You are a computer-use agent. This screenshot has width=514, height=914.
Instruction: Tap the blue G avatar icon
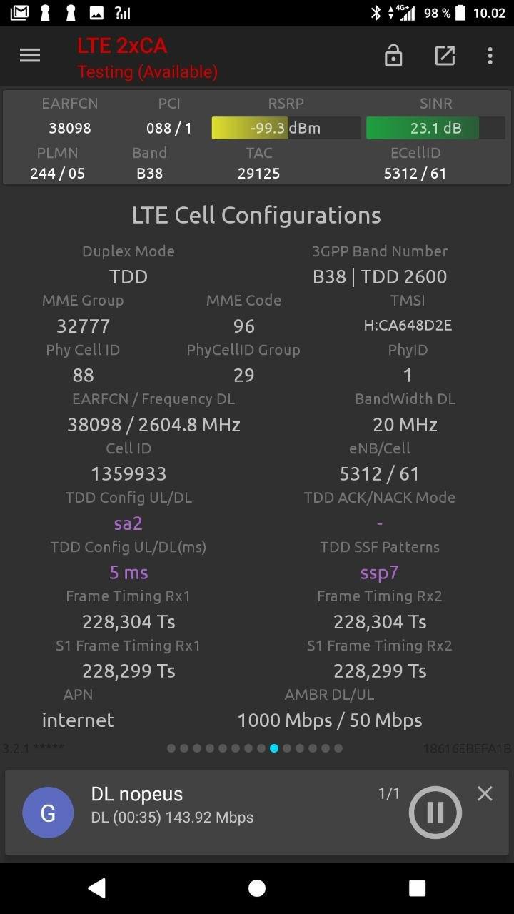(48, 813)
